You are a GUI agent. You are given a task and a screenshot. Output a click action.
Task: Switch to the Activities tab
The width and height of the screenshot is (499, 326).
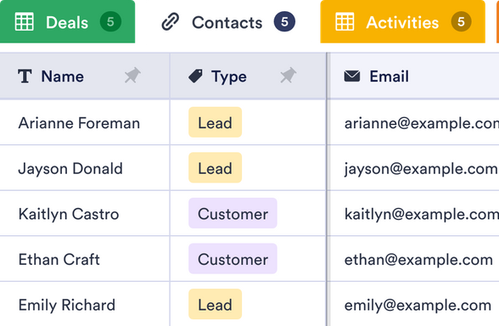[402, 22]
